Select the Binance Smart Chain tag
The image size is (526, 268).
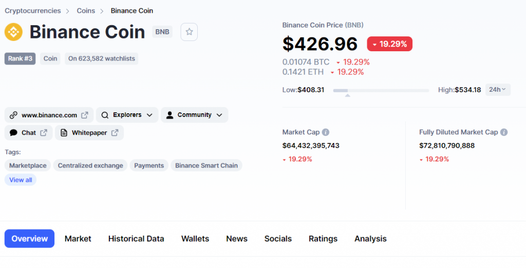(206, 166)
